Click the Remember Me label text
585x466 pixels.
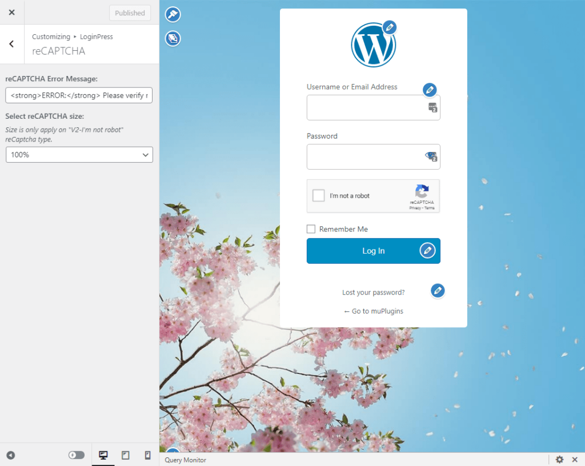click(343, 229)
